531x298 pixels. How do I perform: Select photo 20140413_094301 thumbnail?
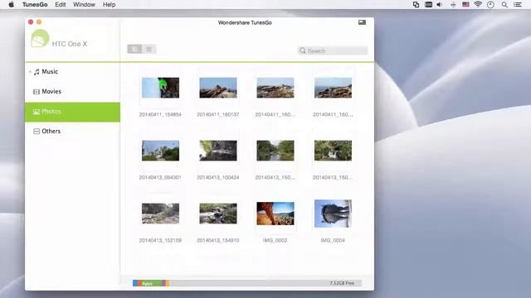click(x=160, y=151)
